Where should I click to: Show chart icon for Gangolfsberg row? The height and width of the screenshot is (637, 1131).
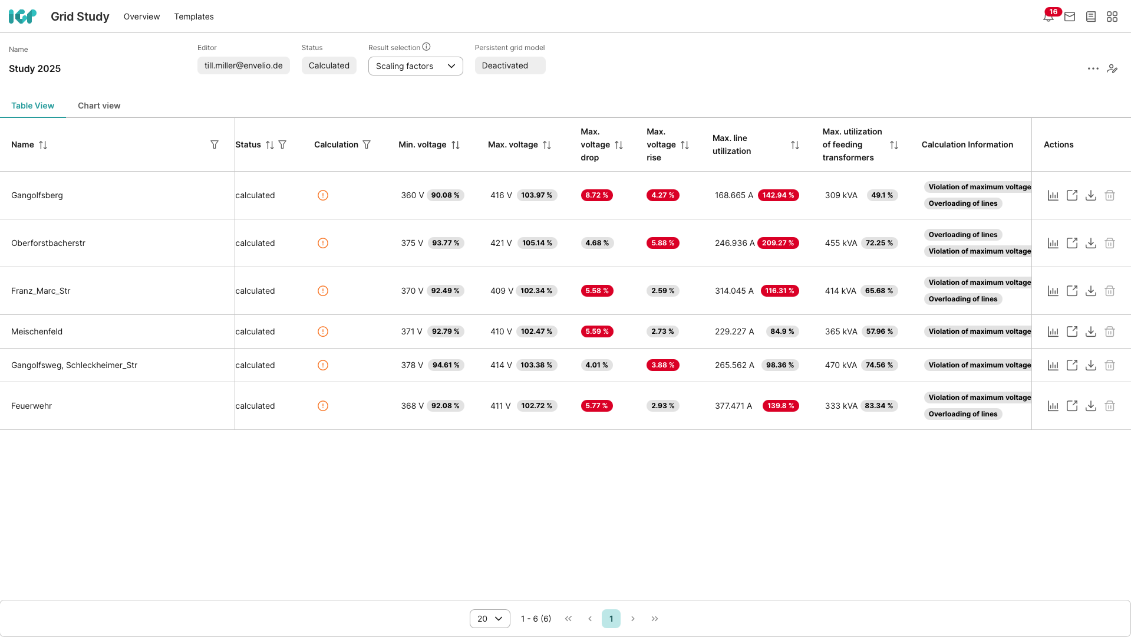[x=1053, y=195]
